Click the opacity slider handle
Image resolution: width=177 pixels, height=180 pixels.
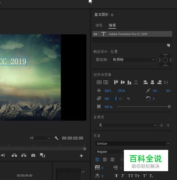point(169,107)
